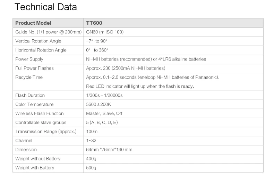The width and height of the screenshot is (274, 175).
Task: Click the Ni-MH batteries recommended text
Action: (119, 59)
